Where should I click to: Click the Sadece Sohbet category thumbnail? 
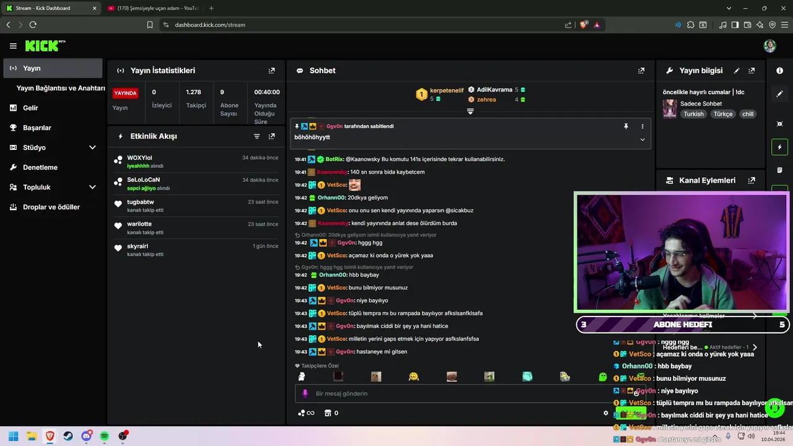670,108
